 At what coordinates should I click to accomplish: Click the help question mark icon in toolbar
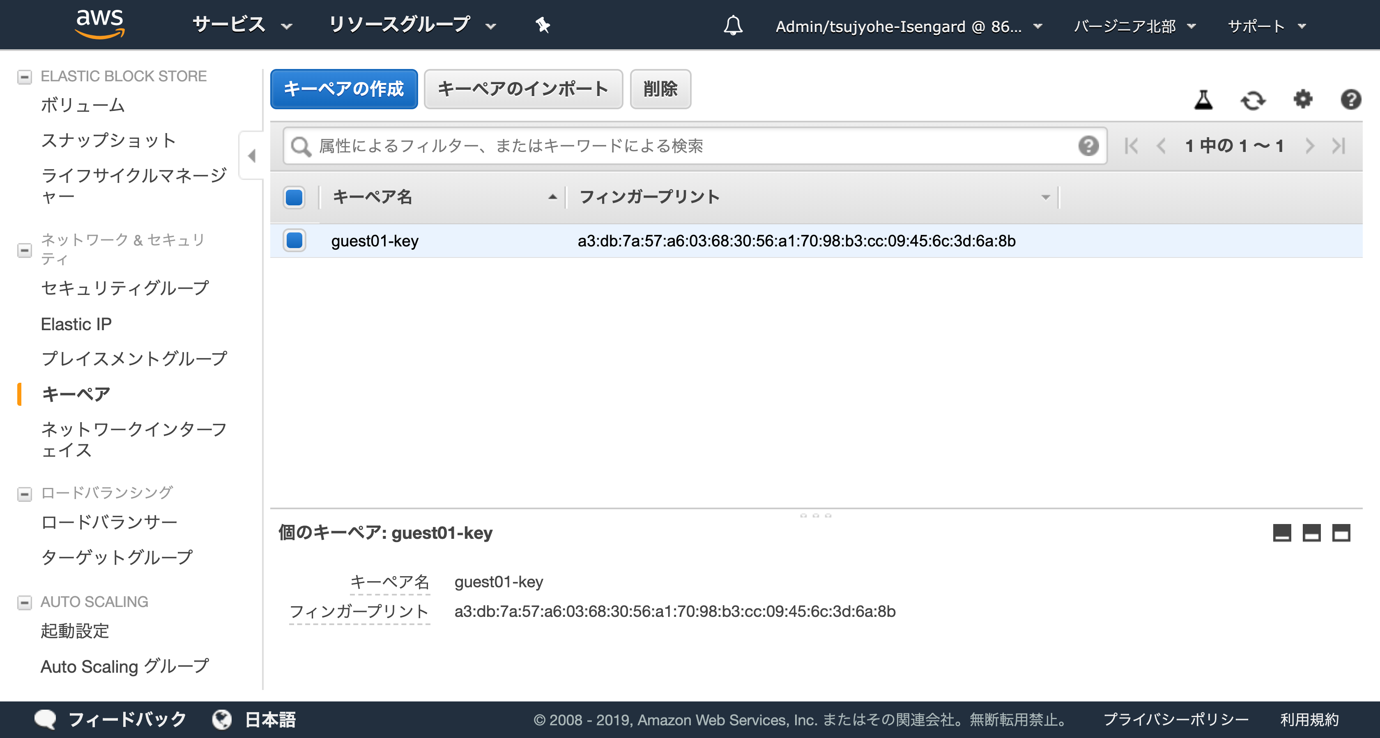(1350, 99)
